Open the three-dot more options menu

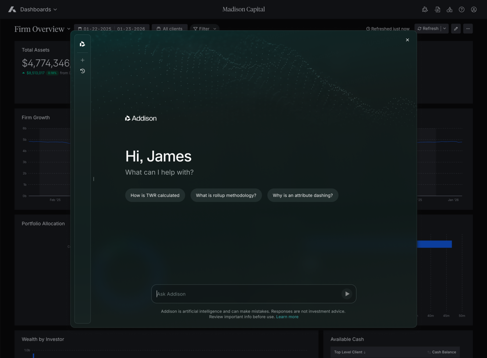(x=468, y=29)
